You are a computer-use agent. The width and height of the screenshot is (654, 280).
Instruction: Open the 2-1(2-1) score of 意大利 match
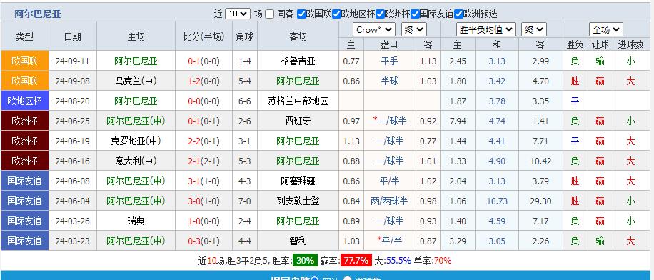click(x=204, y=161)
